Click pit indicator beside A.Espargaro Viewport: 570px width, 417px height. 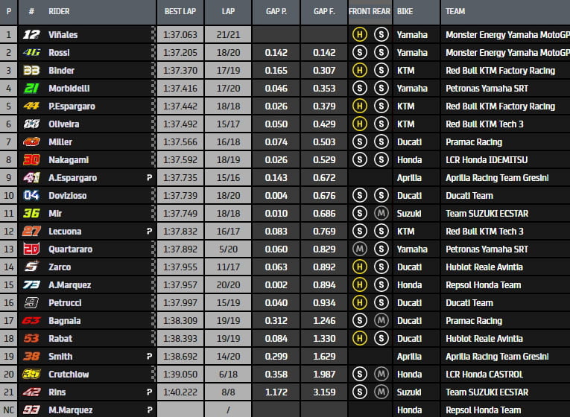(x=149, y=178)
